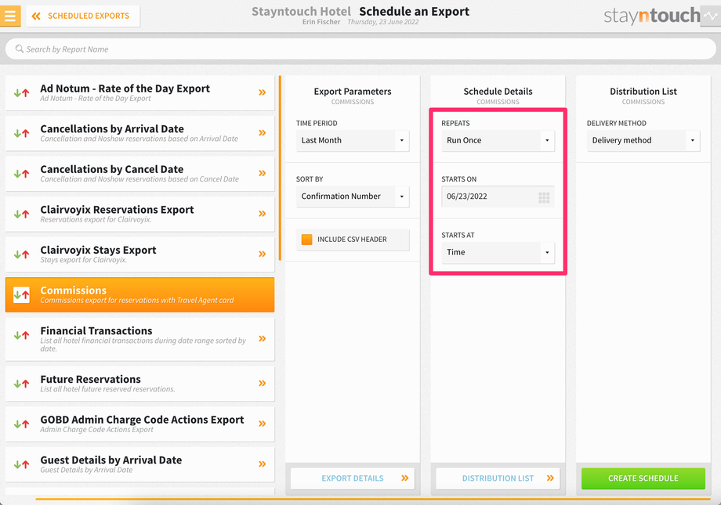Open the Delivery Method dropdown
721x505 pixels.
coord(643,141)
